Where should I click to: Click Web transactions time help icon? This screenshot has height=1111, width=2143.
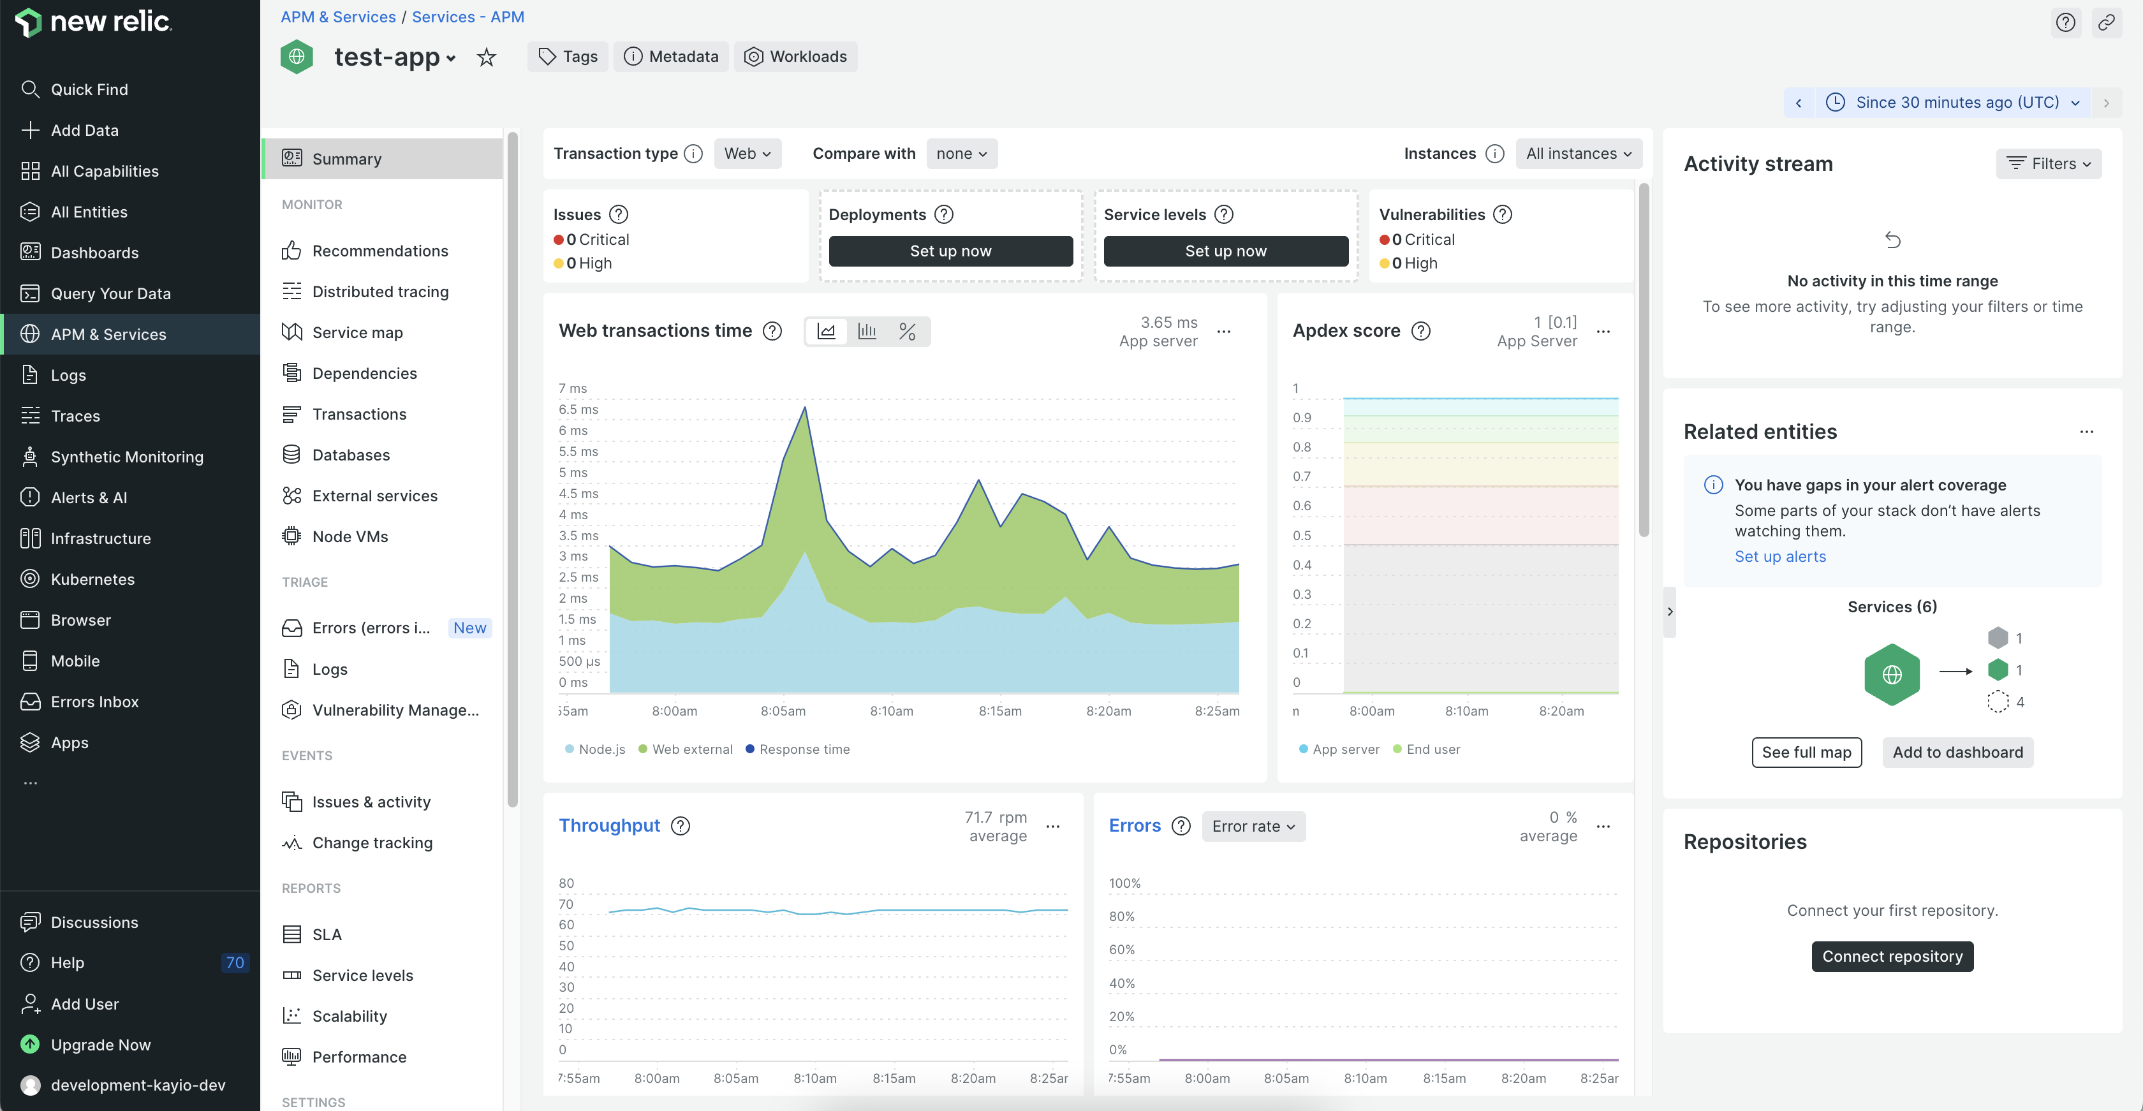(x=773, y=331)
